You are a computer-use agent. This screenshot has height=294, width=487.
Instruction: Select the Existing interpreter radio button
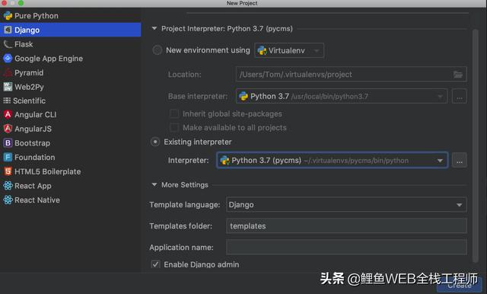click(155, 142)
